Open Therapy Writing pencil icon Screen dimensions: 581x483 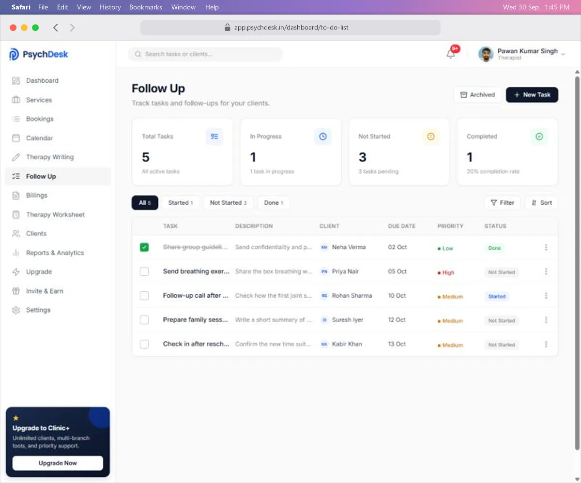16,157
